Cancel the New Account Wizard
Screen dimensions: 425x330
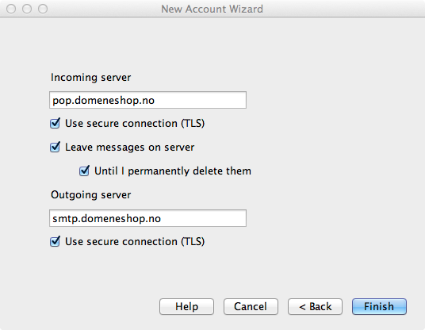click(251, 307)
